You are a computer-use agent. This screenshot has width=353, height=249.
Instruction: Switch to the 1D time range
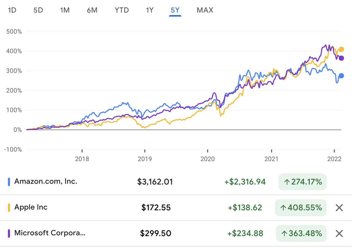12,10
